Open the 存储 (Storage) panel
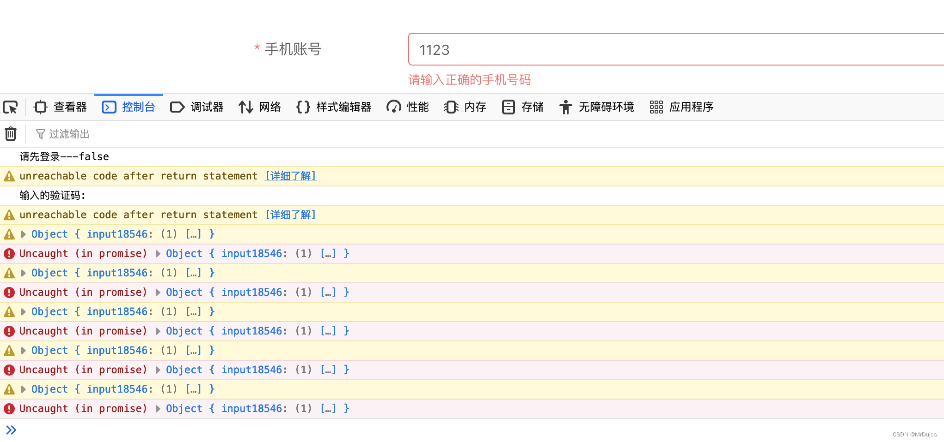Viewport: 944px width, 442px height. point(522,107)
